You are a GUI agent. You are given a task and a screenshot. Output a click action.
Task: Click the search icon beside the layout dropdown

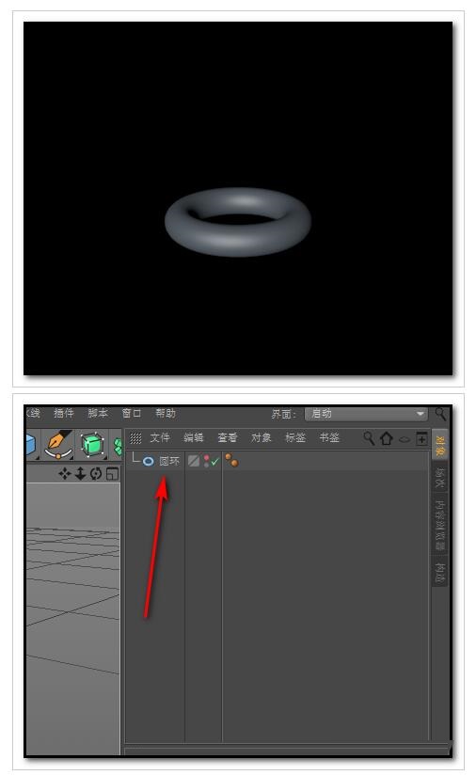(x=440, y=414)
